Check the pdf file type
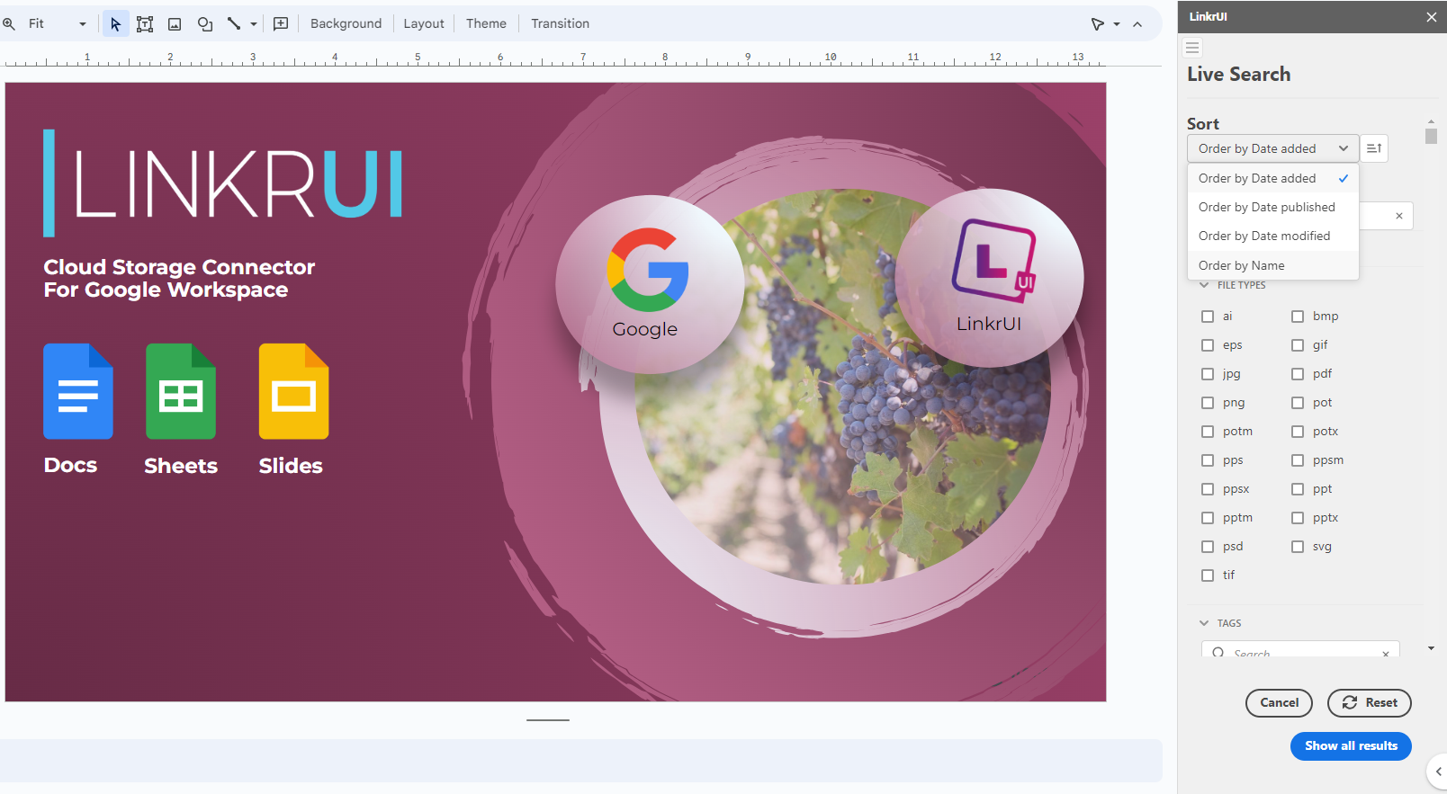This screenshot has width=1447, height=794. [x=1298, y=374]
